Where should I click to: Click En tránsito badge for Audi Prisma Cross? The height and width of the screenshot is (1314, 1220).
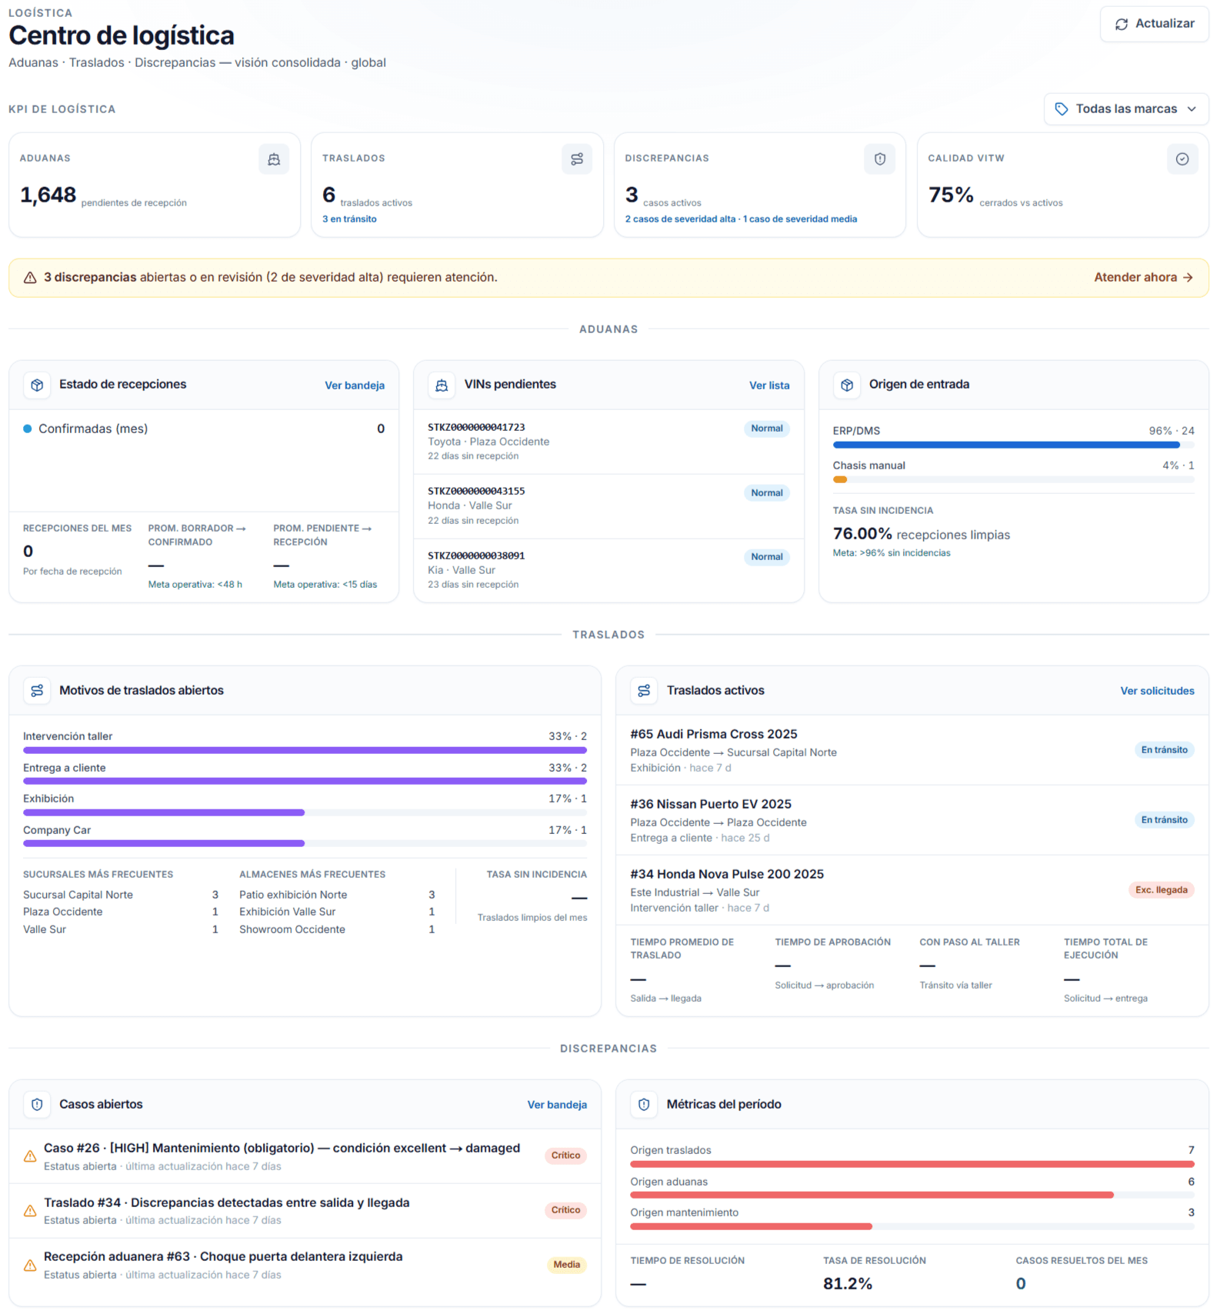pyautogui.click(x=1164, y=750)
